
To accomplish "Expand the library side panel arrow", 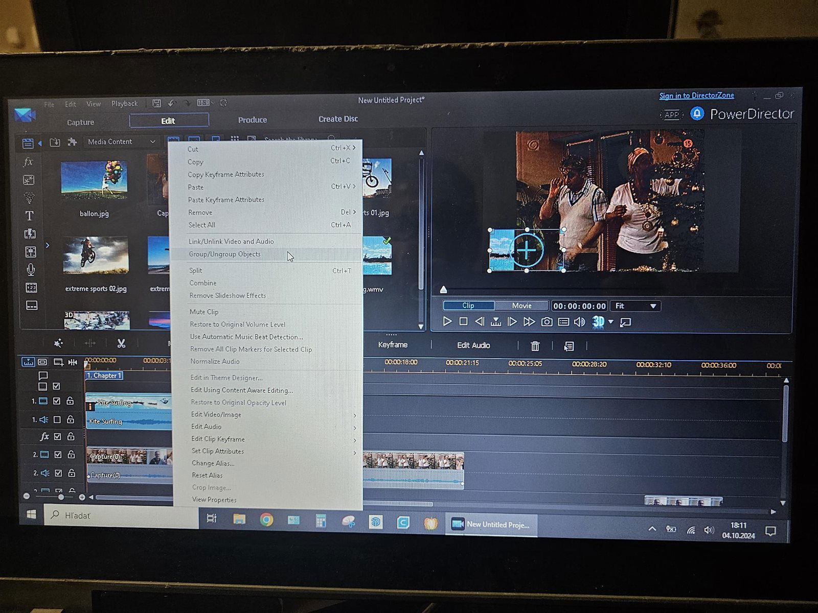I will (48, 246).
